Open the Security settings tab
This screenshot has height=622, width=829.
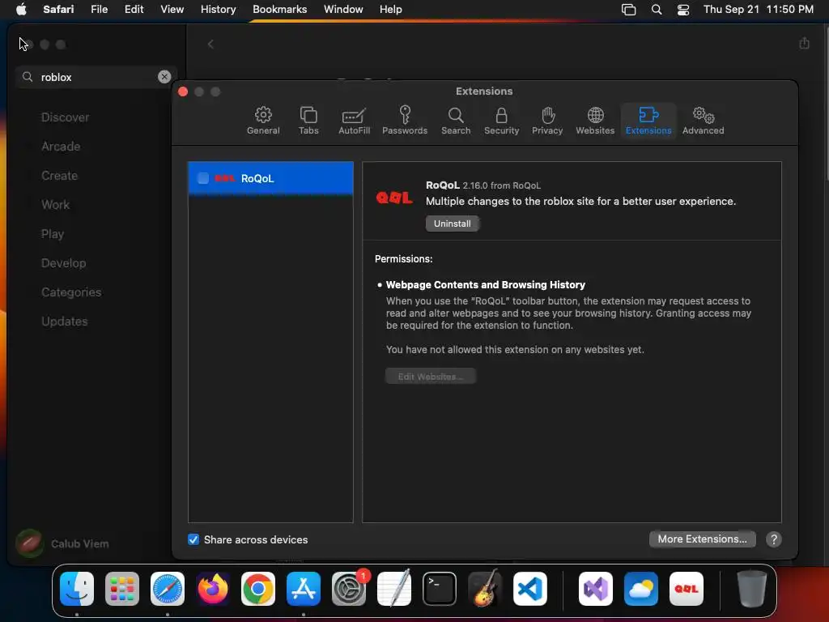tap(501, 121)
